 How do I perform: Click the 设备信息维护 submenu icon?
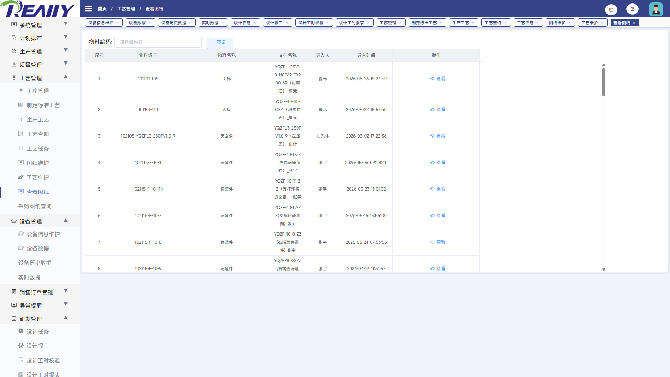coord(21,234)
